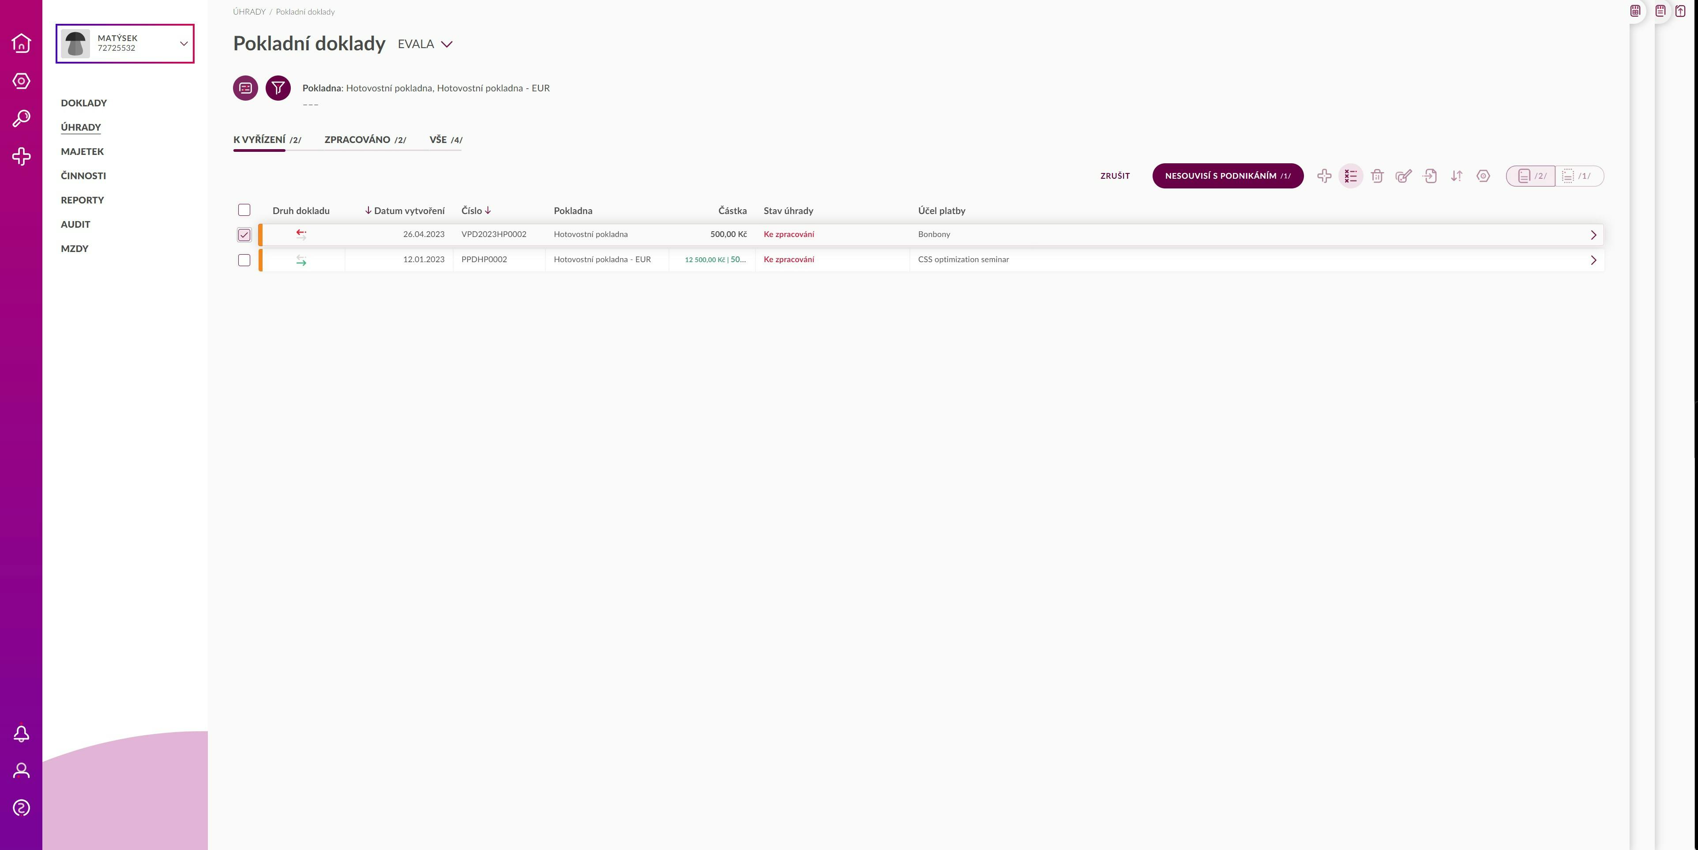The height and width of the screenshot is (850, 1698).
Task: Open the user profile icon
Action: tap(21, 771)
